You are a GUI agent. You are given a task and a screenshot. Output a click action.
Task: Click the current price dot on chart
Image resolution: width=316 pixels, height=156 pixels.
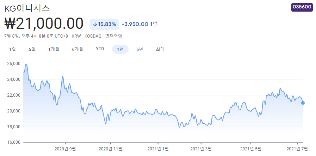tap(303, 103)
